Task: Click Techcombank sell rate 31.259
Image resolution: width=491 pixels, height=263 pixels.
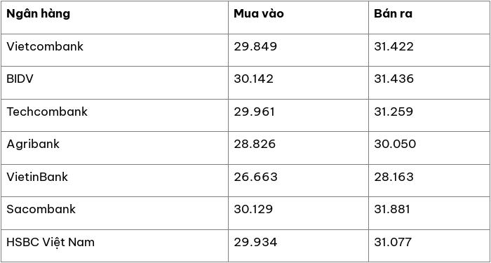Action: coord(394,112)
